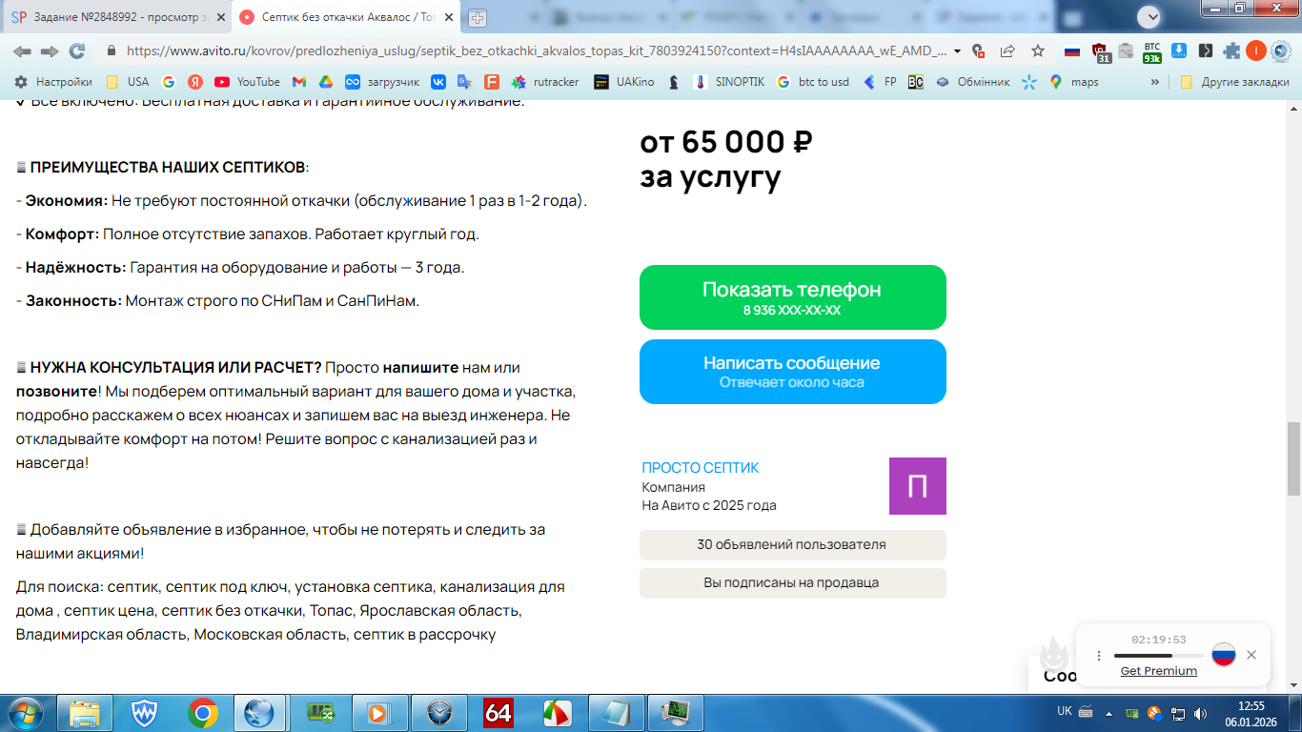The height and width of the screenshot is (732, 1302).
Task: Click the clock showing 12:55
Action: 1251,705
